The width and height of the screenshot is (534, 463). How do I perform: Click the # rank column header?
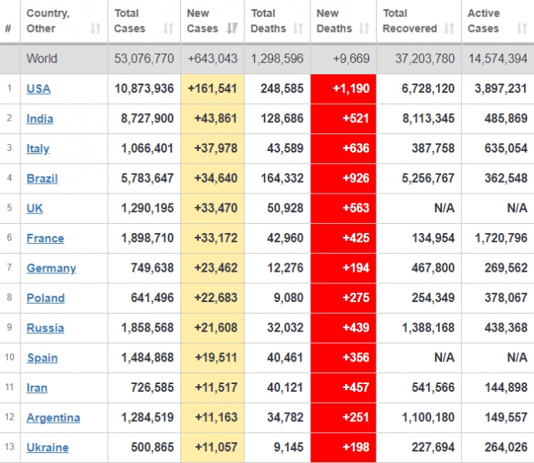8,29
